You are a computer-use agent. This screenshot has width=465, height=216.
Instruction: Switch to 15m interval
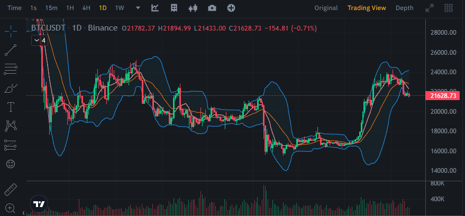point(51,8)
